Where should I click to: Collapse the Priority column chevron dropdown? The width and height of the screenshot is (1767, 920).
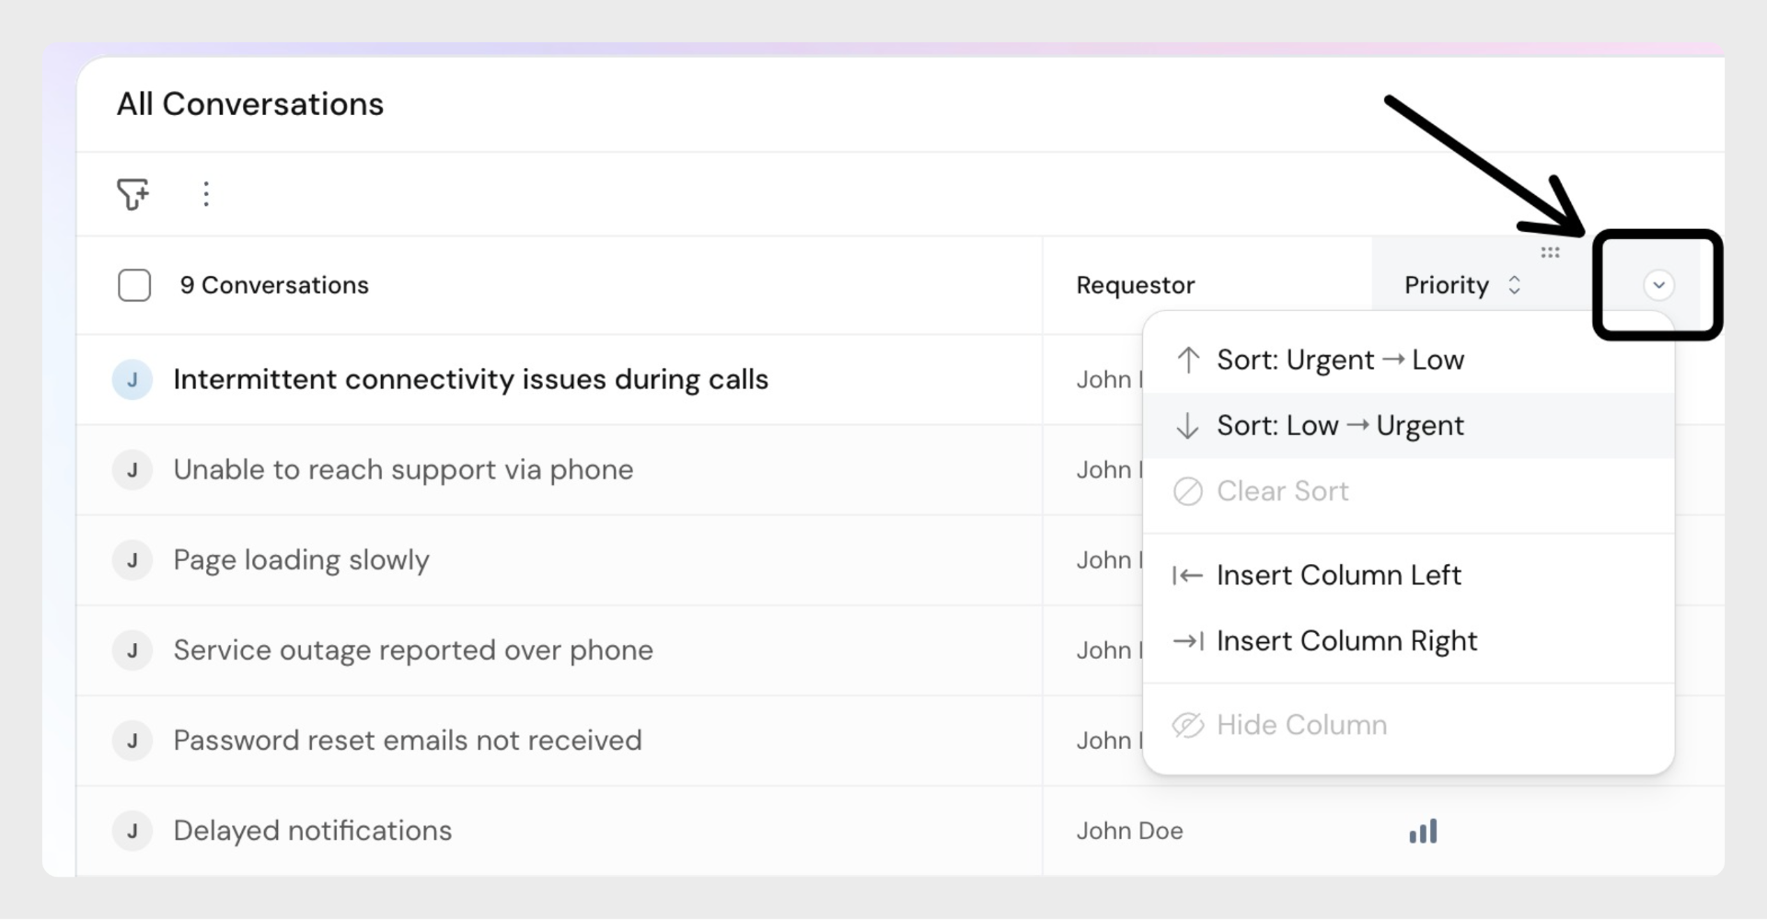tap(1658, 285)
